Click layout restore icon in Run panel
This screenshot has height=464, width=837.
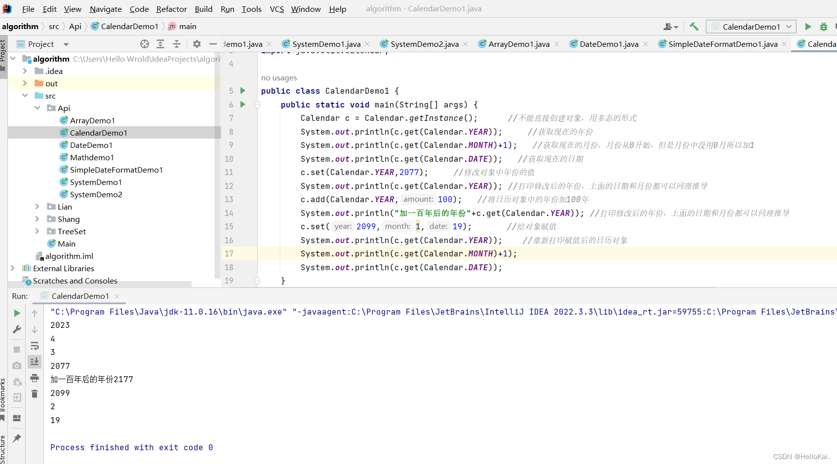(x=17, y=418)
